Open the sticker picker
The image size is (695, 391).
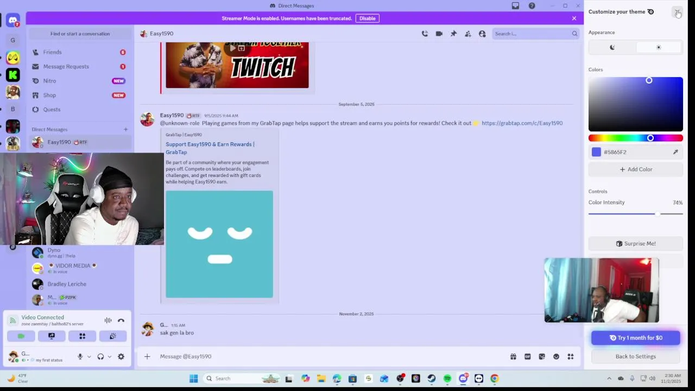tap(542, 357)
